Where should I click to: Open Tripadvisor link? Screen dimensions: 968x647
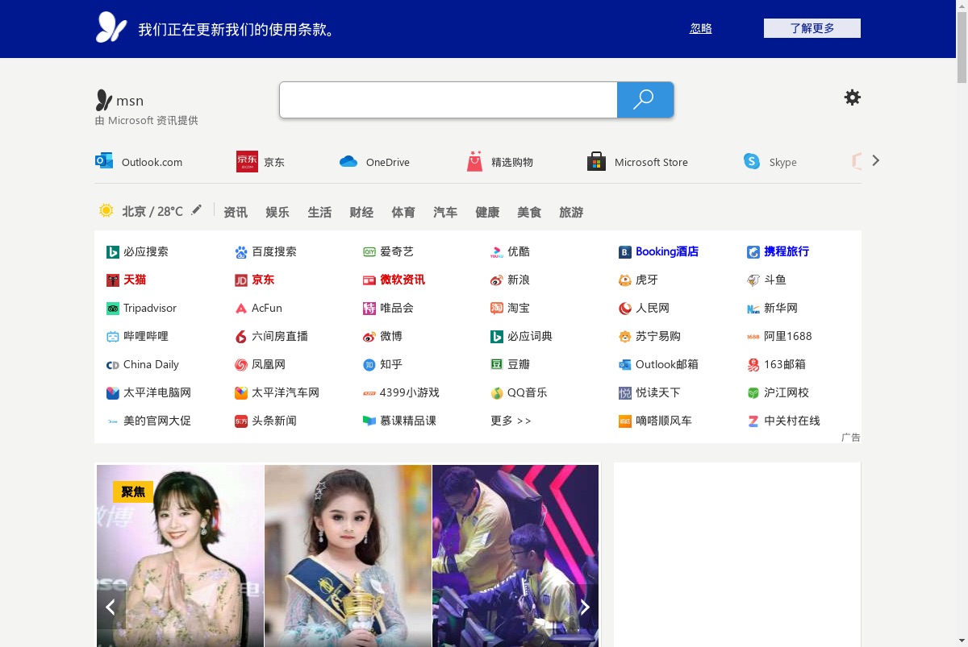pos(141,308)
